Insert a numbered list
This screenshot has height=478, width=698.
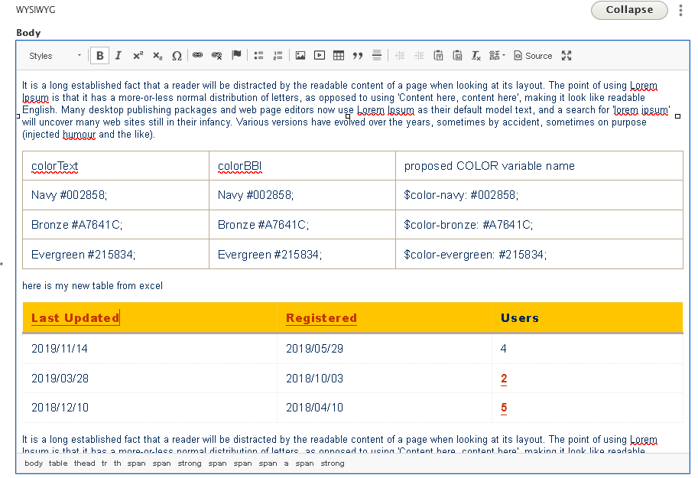tap(278, 56)
